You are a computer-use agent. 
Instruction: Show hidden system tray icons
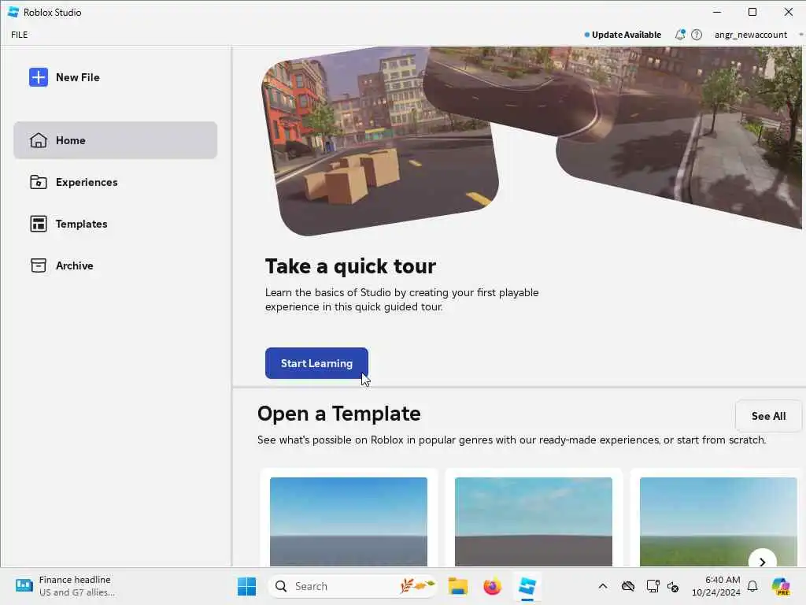[x=603, y=586]
